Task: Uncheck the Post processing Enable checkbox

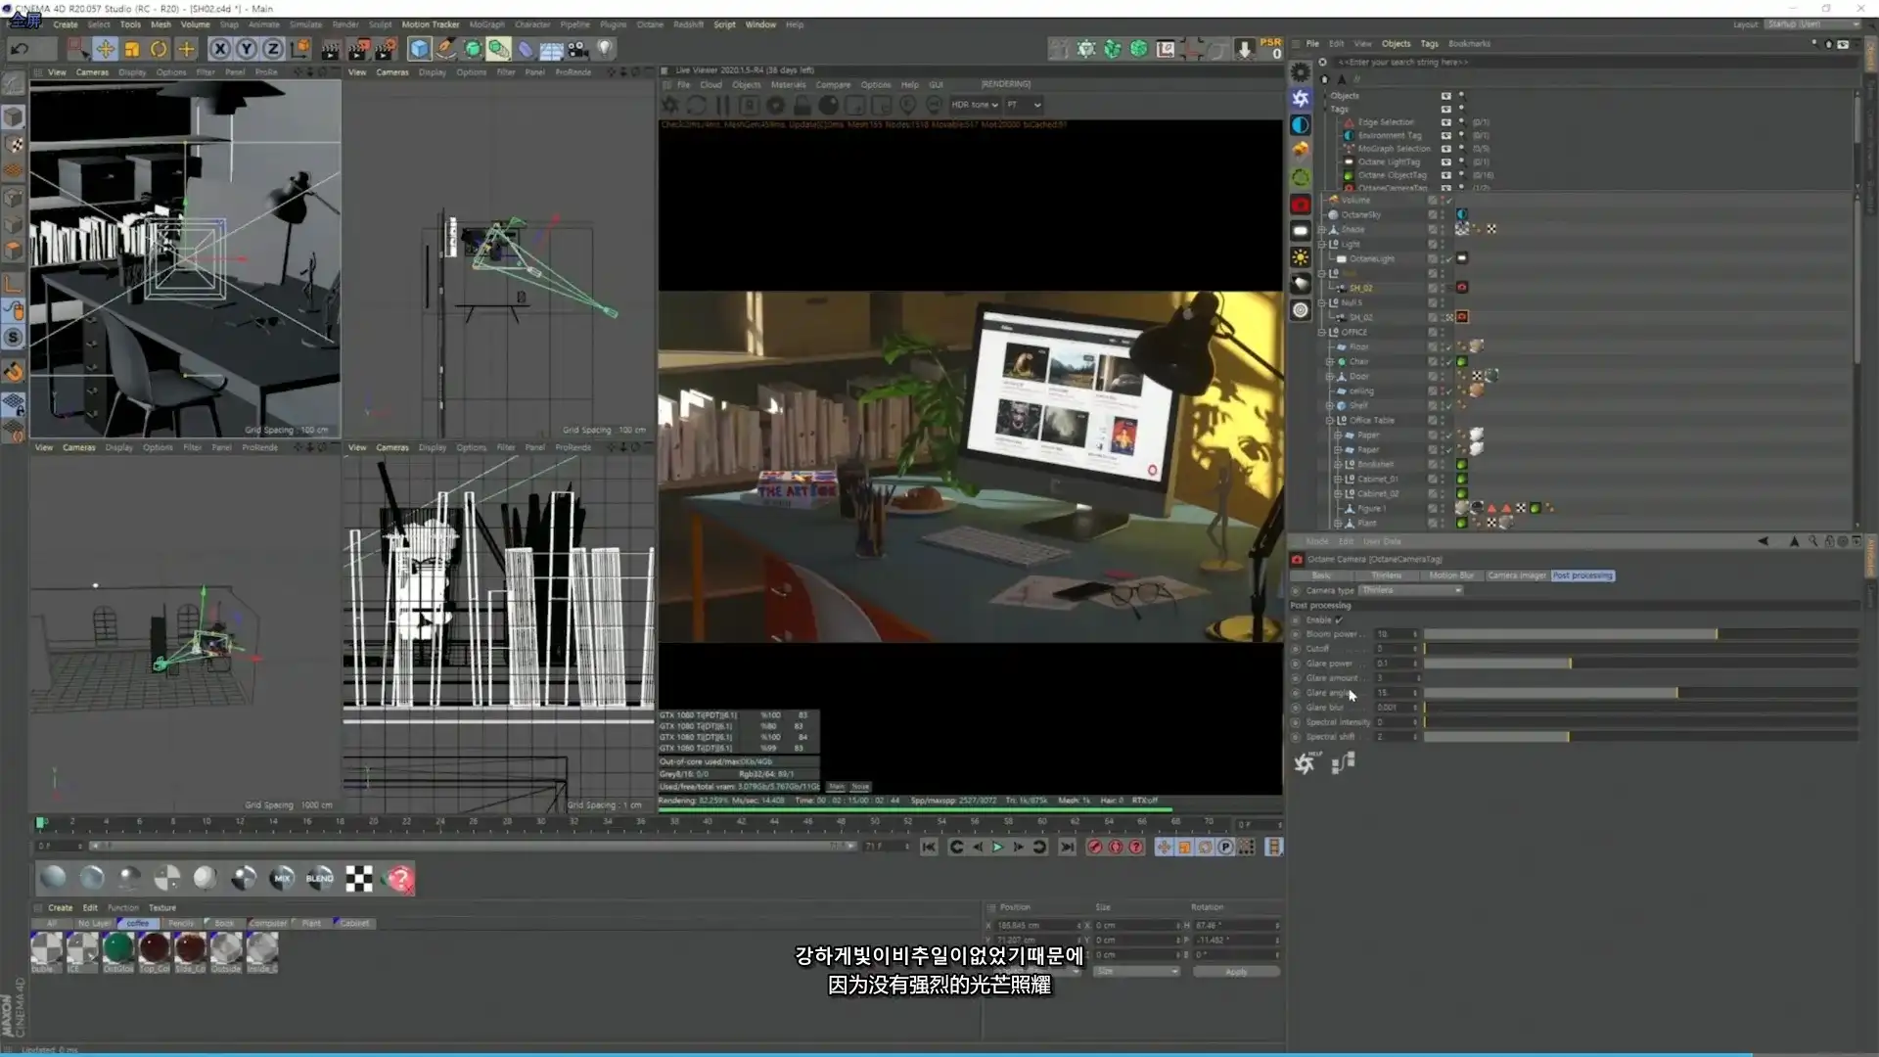Action: pos(1339,620)
